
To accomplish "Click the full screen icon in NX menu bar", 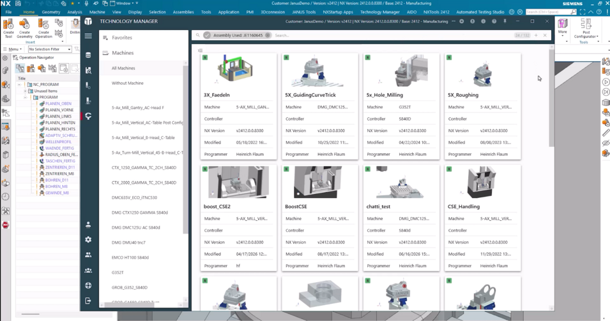I will pos(583,12).
